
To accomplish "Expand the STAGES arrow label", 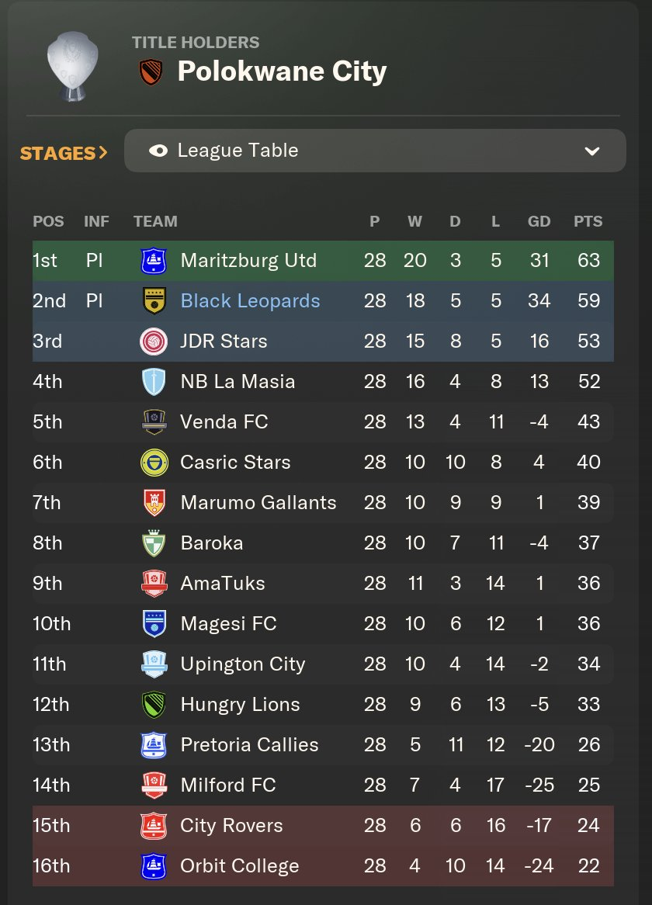I will (x=64, y=153).
